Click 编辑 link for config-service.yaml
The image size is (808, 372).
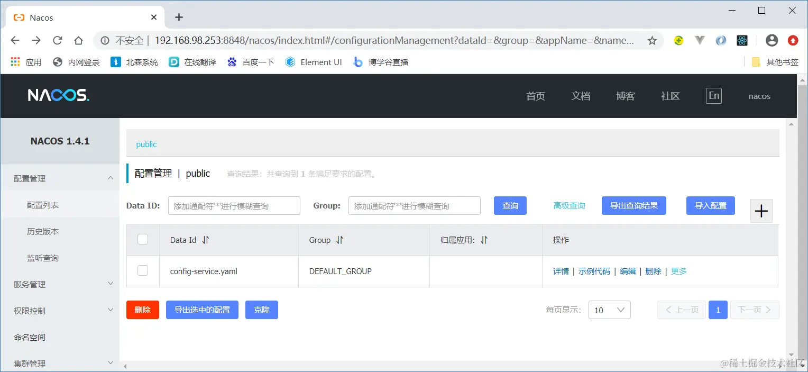tap(628, 271)
